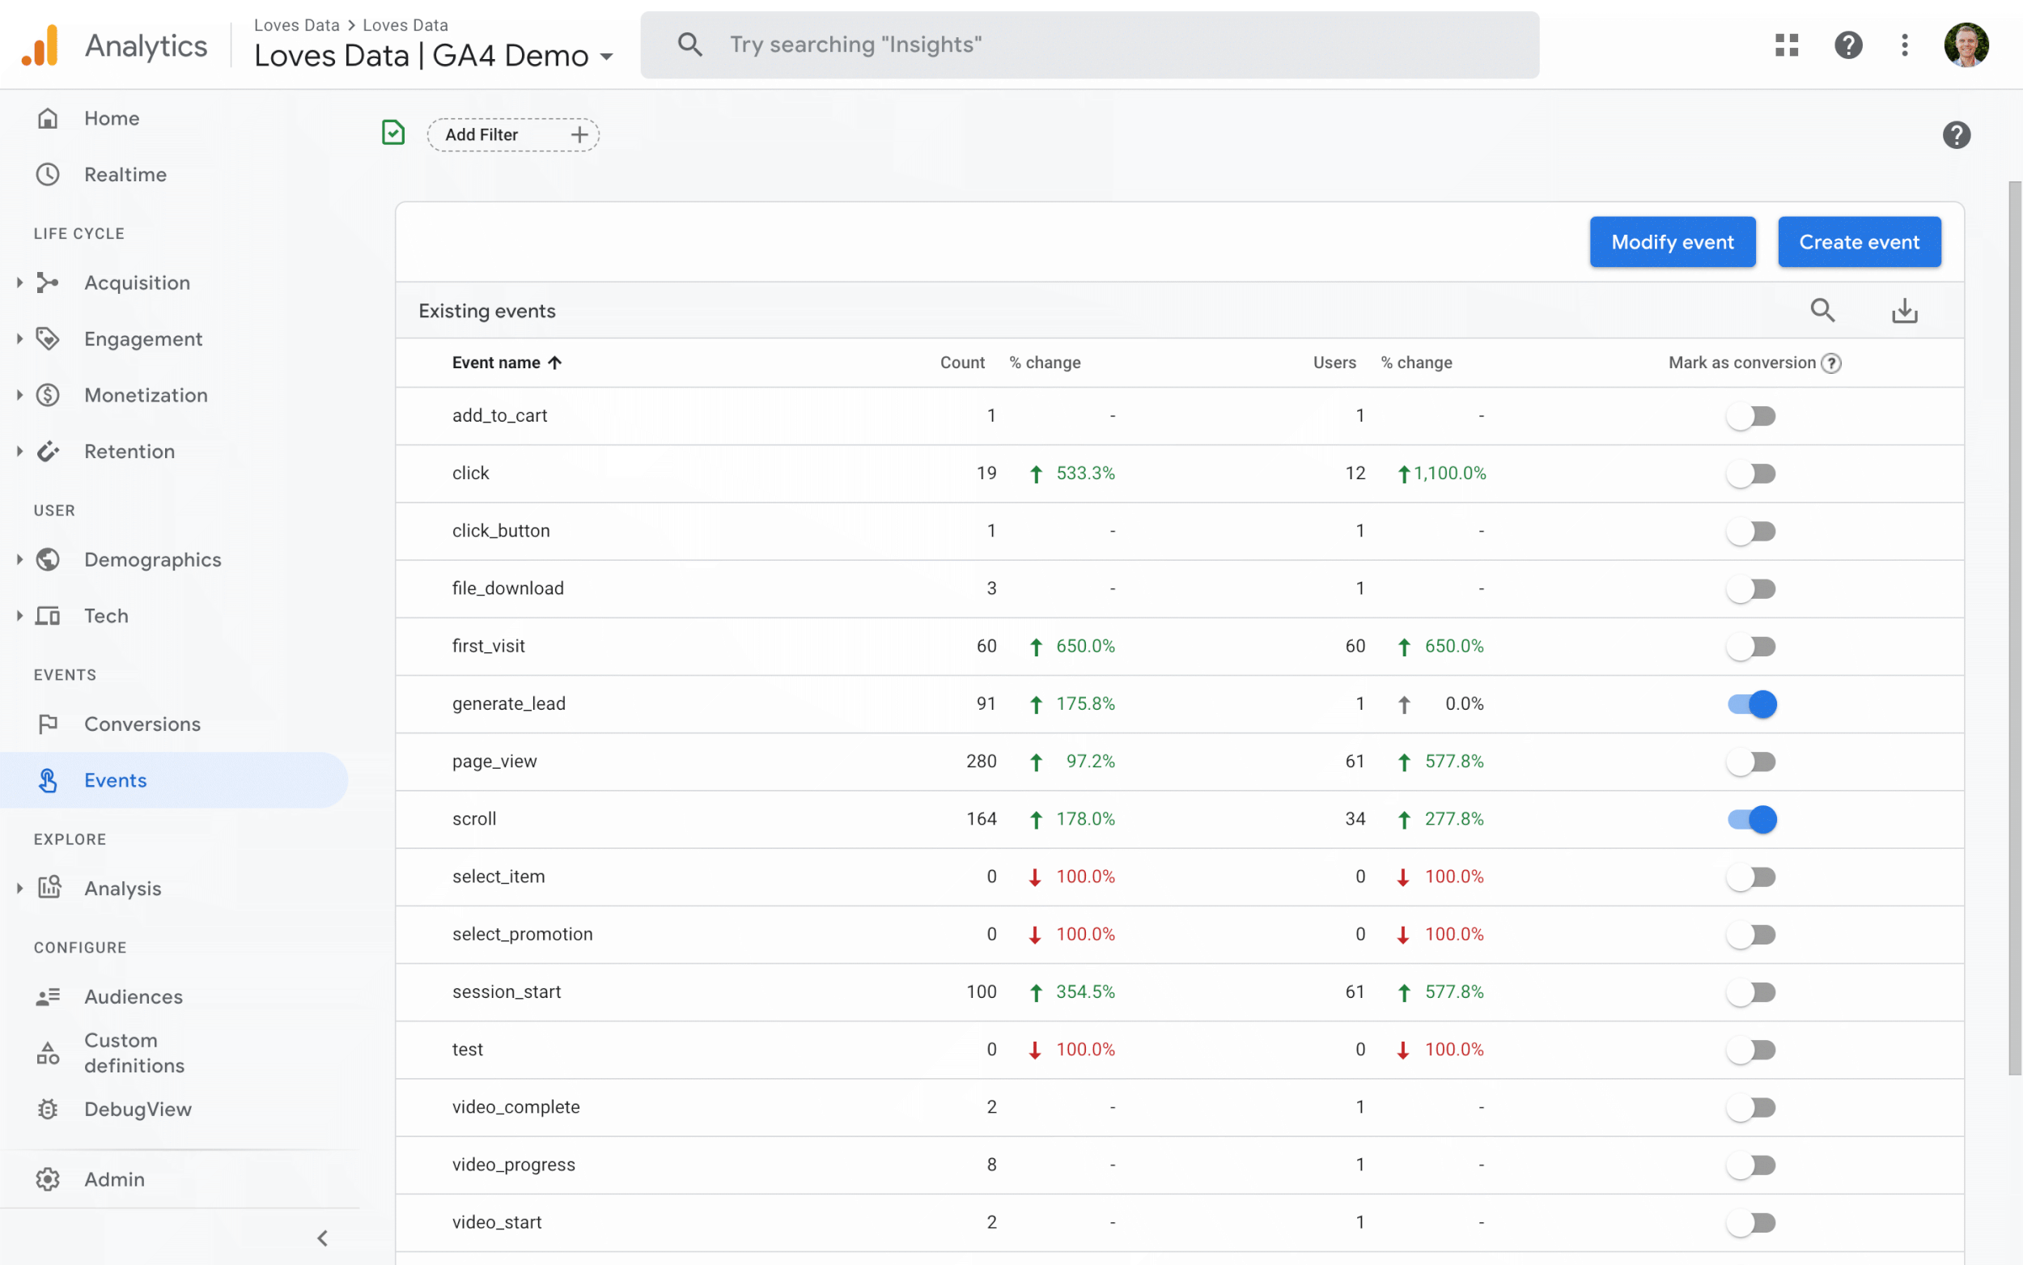The image size is (2023, 1265).
Task: Enable conversion toggle for page_view
Action: [1751, 762]
